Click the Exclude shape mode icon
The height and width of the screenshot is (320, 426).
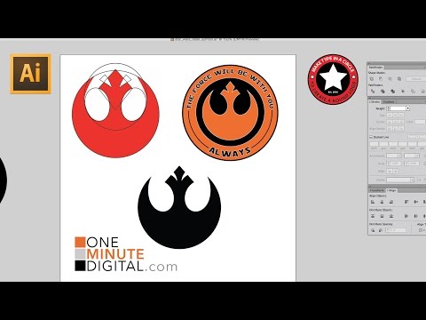(x=399, y=79)
